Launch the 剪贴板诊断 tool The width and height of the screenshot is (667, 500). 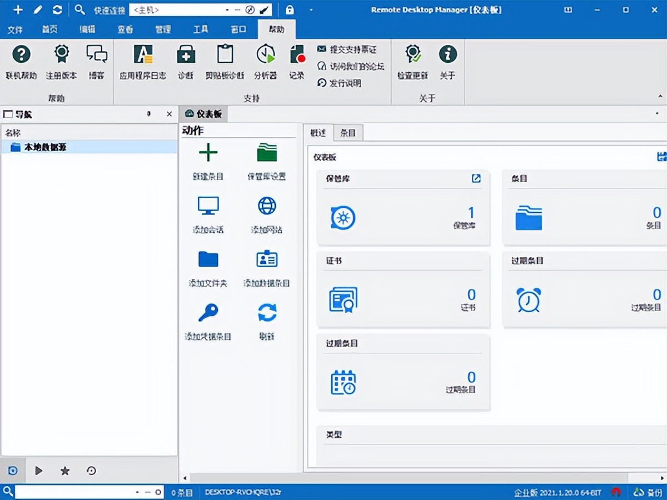pos(225,61)
